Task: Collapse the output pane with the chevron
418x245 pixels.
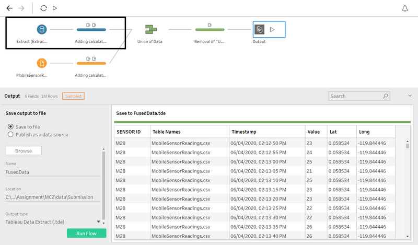Action: pyautogui.click(x=410, y=96)
